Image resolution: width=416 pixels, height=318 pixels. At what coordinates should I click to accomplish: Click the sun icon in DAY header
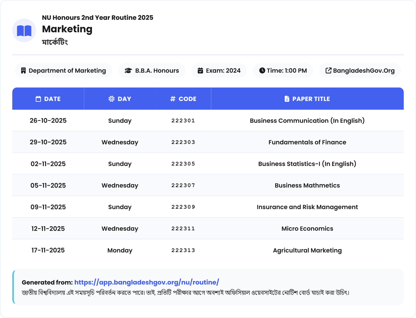pos(111,99)
